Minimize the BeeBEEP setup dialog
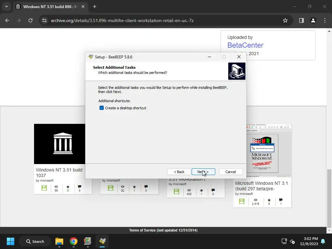This screenshot has width=332, height=249. 209,57
